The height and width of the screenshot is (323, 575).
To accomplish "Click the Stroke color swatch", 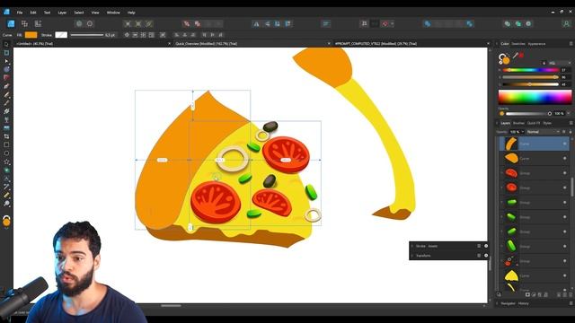I will pyautogui.click(x=61, y=35).
